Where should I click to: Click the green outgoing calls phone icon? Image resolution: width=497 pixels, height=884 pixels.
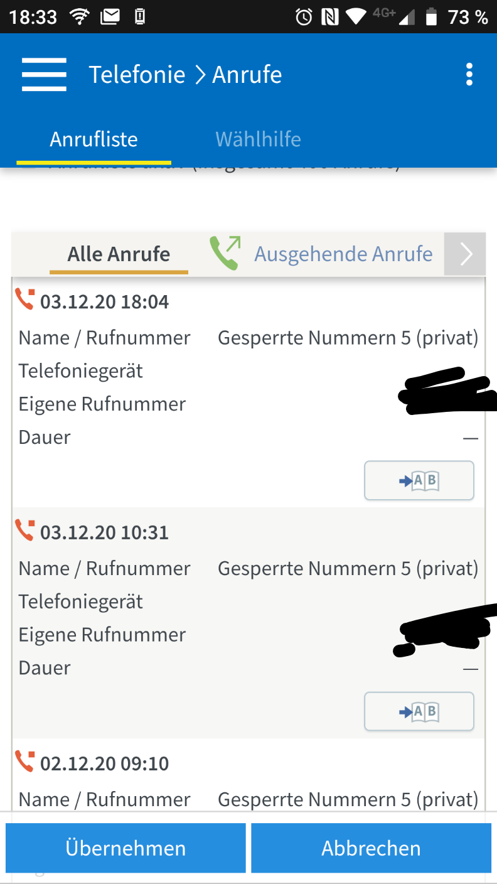coord(225,253)
